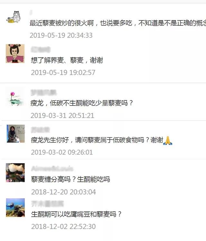Click the cotton candy photo avatar
Image resolution: width=206 pixels, height=241 pixels.
[x=15, y=172]
